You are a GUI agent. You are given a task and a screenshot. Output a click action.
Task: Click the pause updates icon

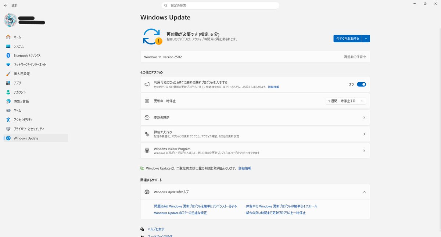coord(147,101)
